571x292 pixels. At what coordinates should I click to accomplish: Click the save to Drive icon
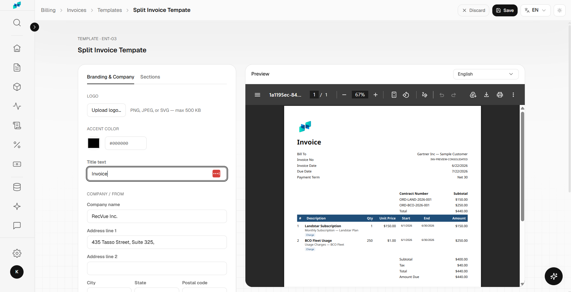473,95
